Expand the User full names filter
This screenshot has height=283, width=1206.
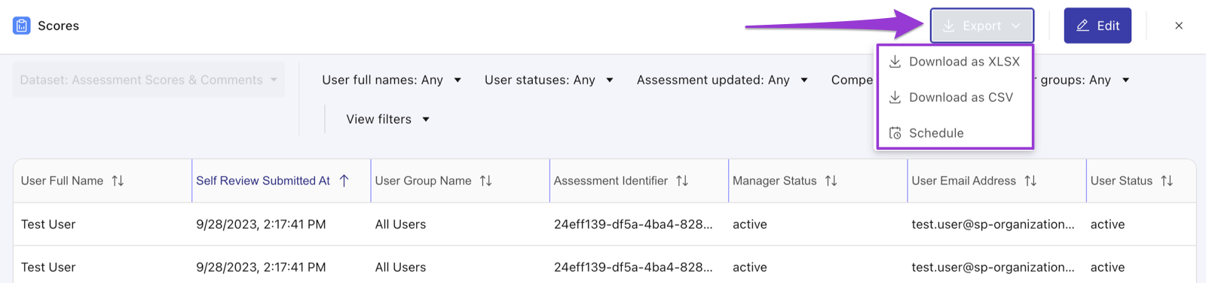(391, 80)
